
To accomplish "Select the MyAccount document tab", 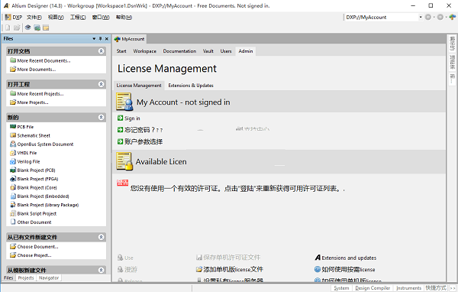I will click(130, 39).
